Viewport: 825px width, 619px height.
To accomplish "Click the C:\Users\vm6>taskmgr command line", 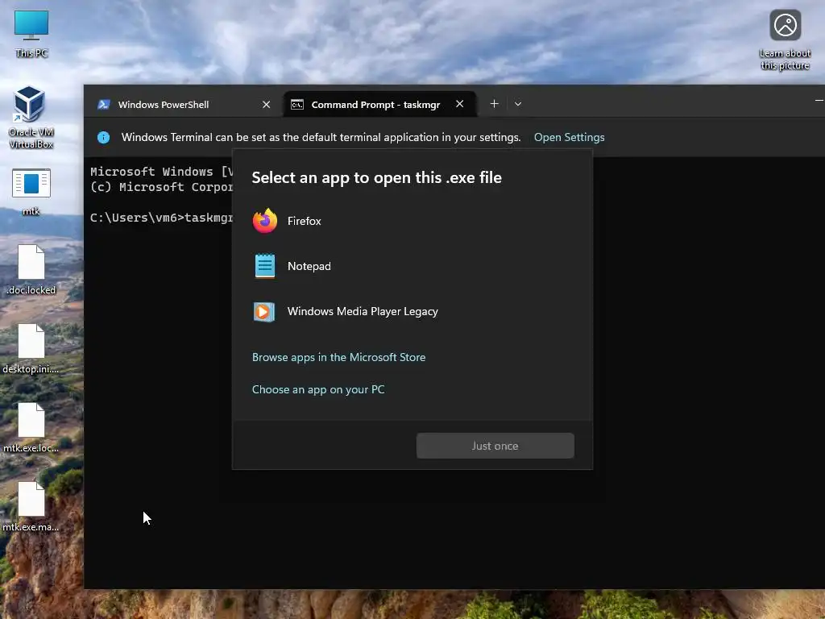I will [161, 218].
